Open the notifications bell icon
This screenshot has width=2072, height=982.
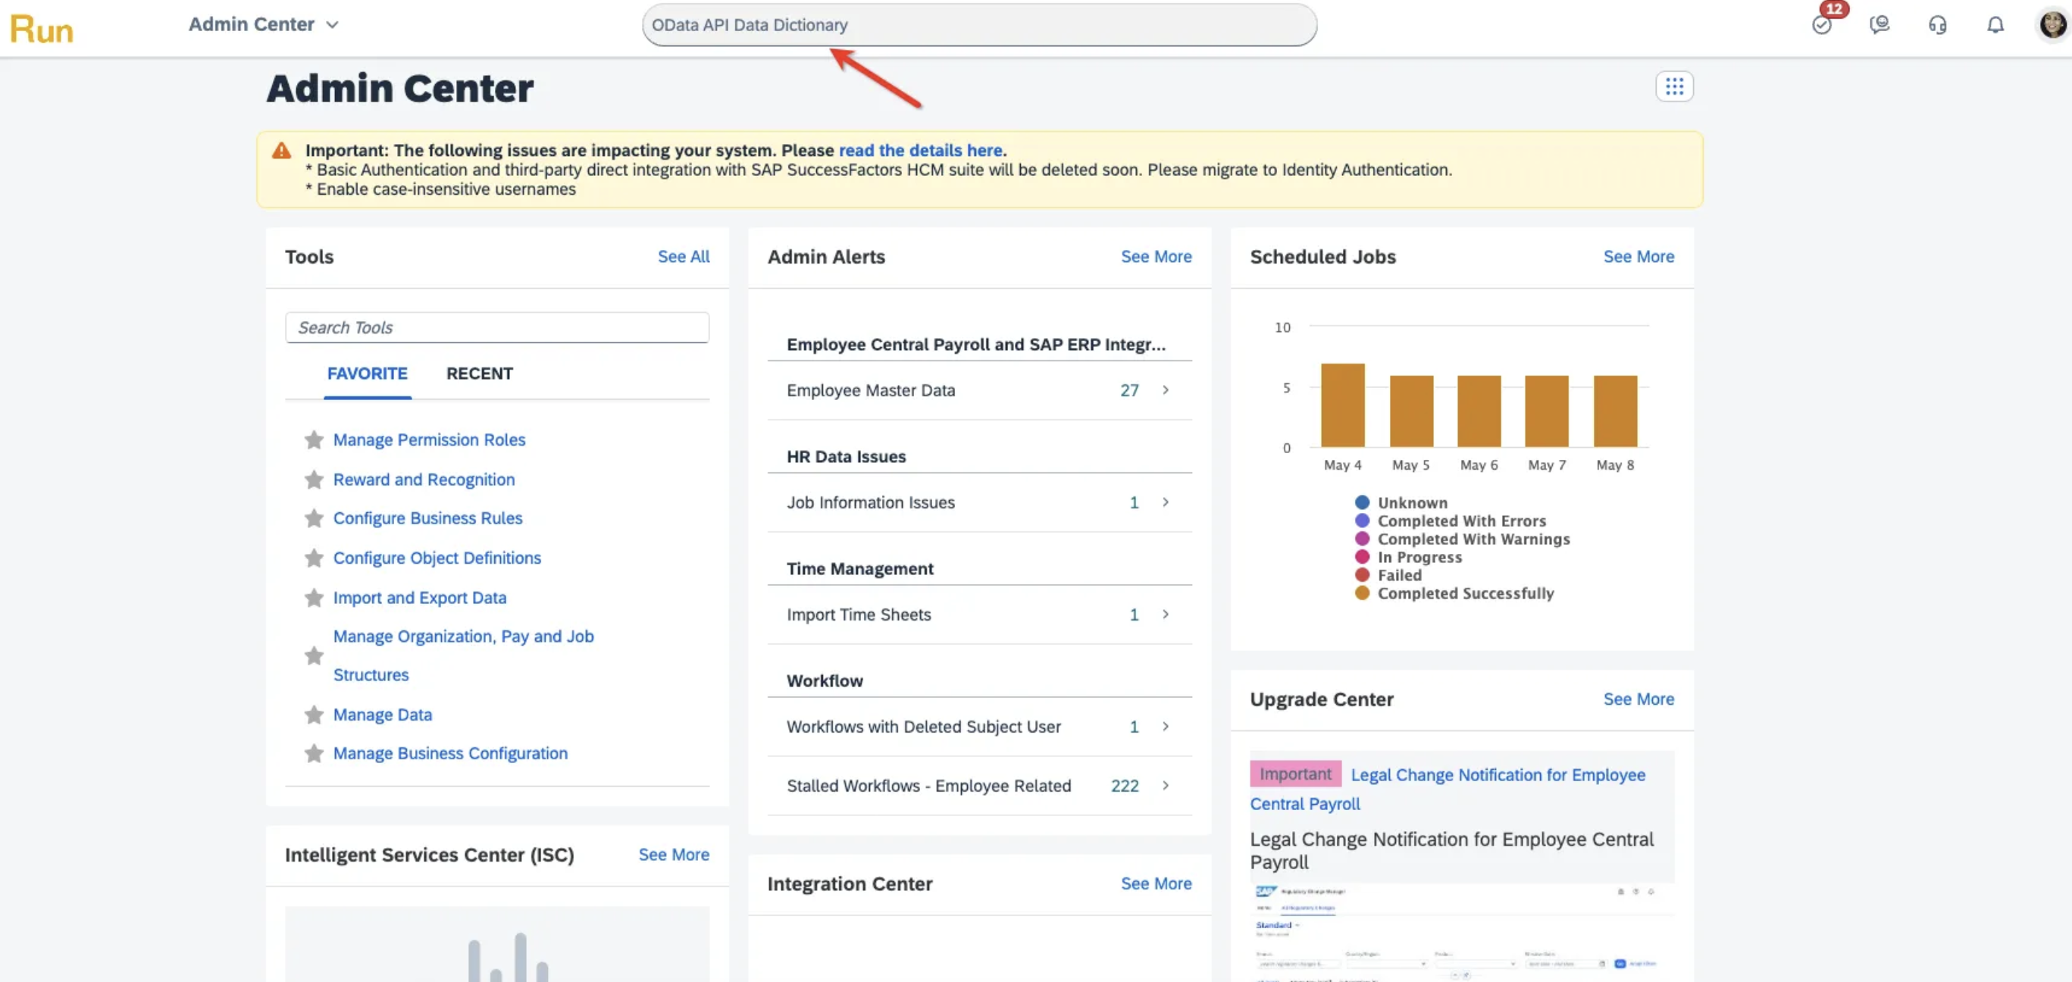1995,25
